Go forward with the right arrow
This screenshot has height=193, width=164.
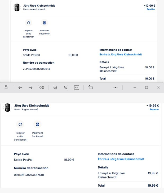(31, 87)
